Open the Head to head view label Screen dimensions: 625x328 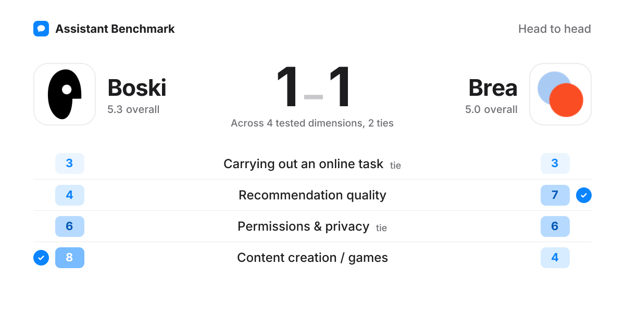[x=555, y=29]
